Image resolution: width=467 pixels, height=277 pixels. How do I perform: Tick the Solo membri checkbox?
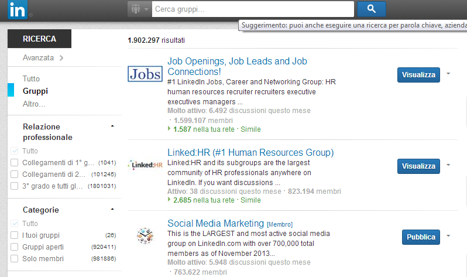15,258
